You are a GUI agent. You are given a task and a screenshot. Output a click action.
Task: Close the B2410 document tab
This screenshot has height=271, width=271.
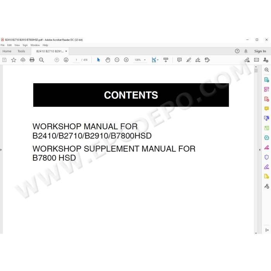66,51
